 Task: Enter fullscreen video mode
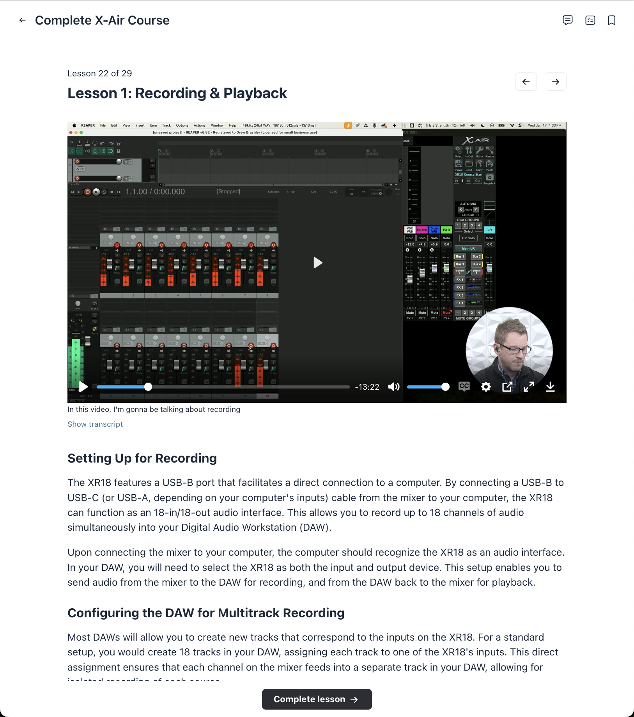pyautogui.click(x=529, y=387)
